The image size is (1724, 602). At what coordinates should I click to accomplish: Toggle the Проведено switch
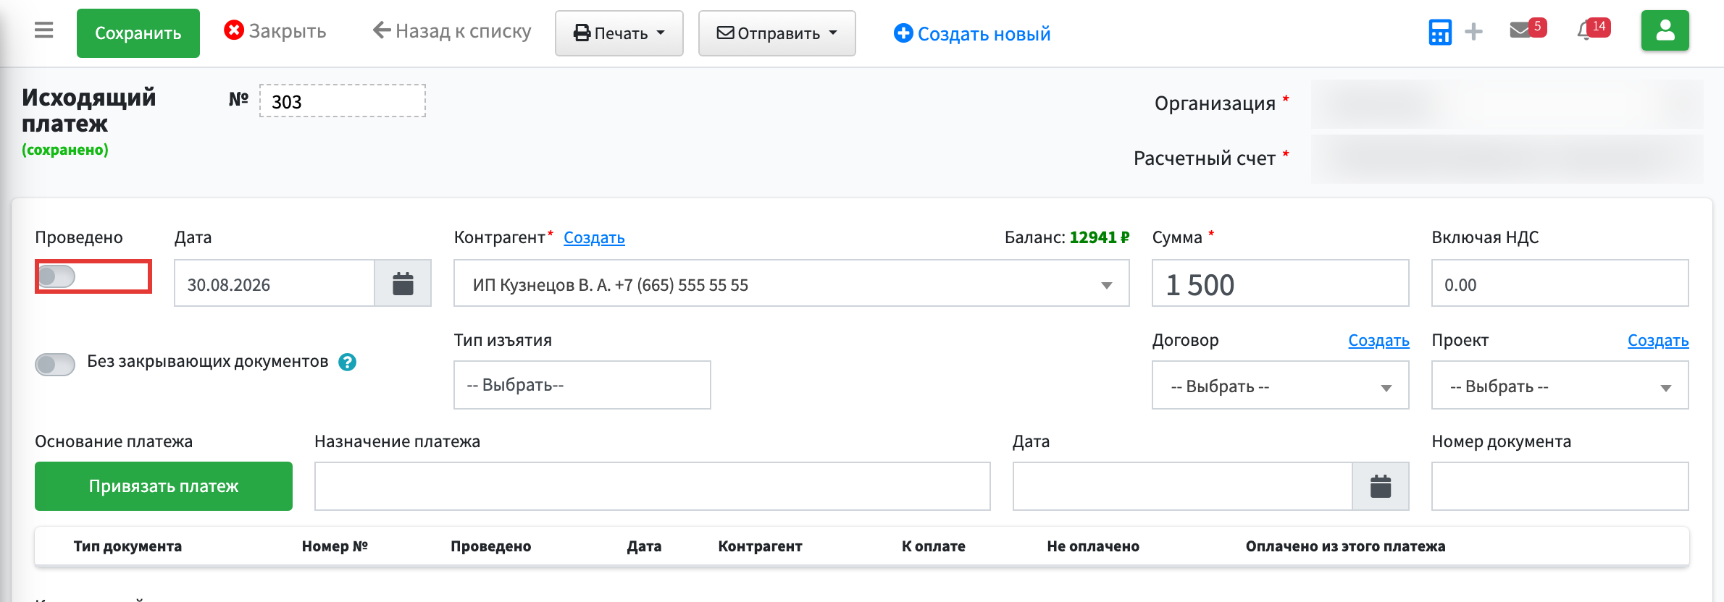point(57,276)
